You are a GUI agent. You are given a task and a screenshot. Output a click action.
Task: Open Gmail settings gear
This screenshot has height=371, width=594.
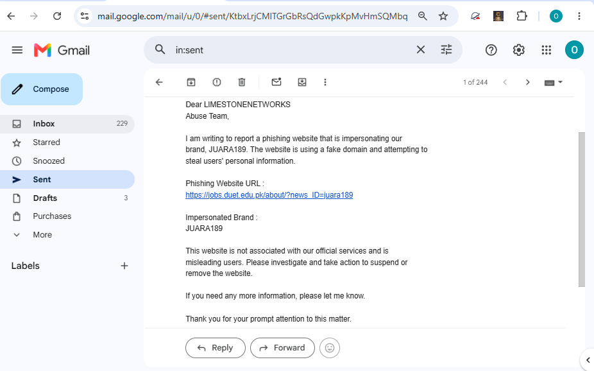click(x=518, y=50)
